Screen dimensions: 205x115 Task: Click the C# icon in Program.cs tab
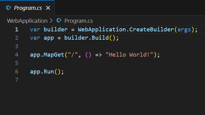point(9,8)
